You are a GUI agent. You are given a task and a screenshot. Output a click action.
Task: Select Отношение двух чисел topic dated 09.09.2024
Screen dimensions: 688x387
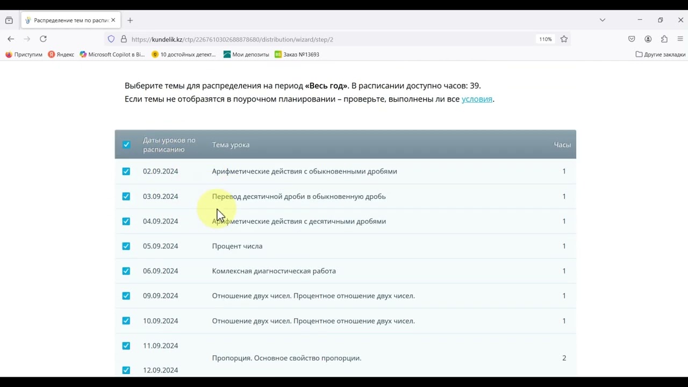(x=313, y=296)
